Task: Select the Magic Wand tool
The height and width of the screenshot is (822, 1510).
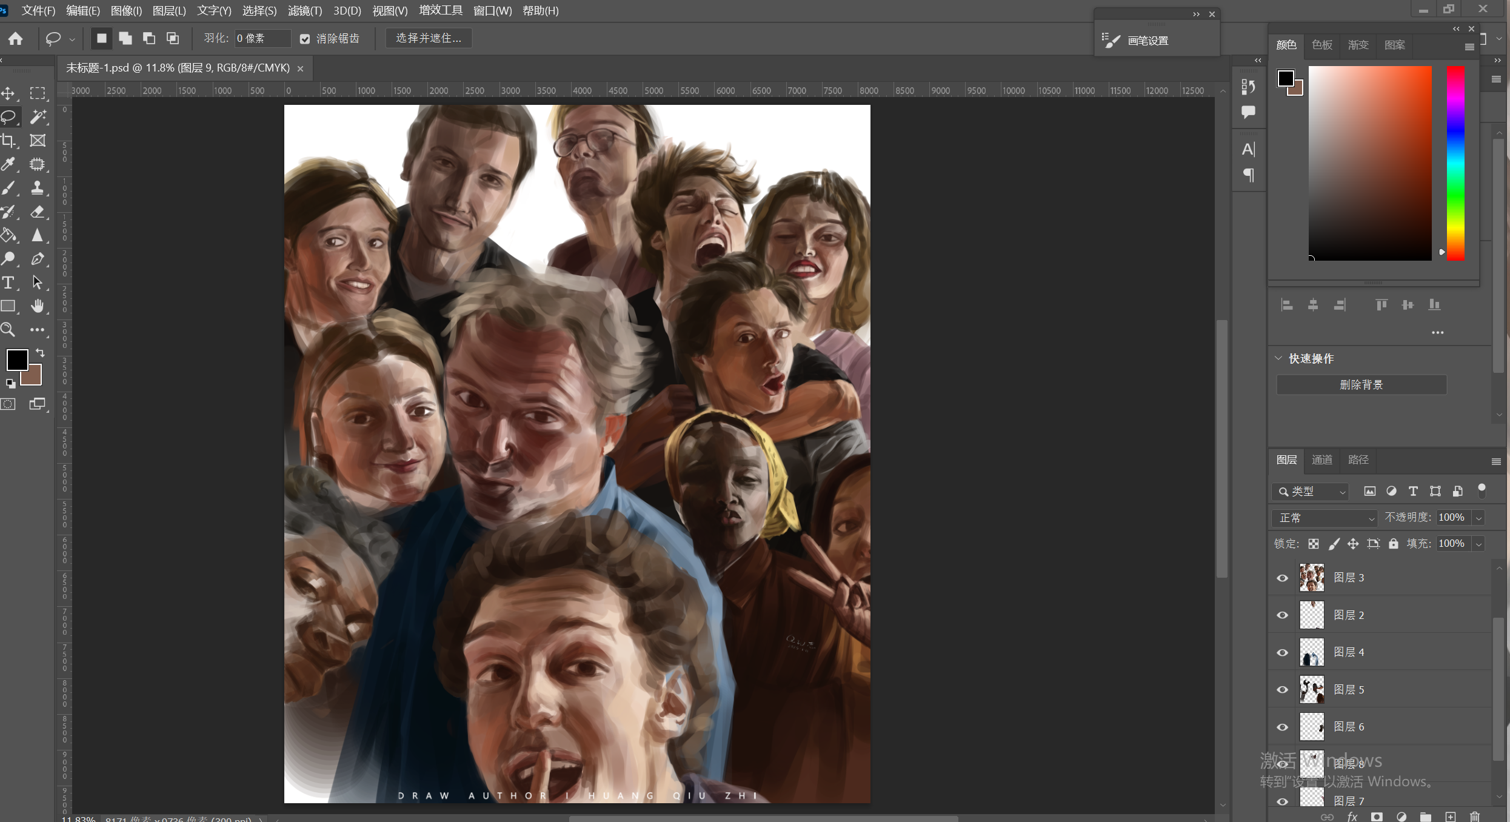Action: click(38, 116)
